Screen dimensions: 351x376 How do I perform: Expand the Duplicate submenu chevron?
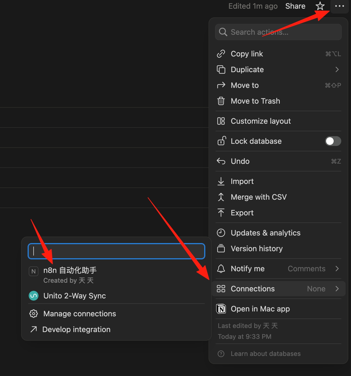click(x=337, y=69)
